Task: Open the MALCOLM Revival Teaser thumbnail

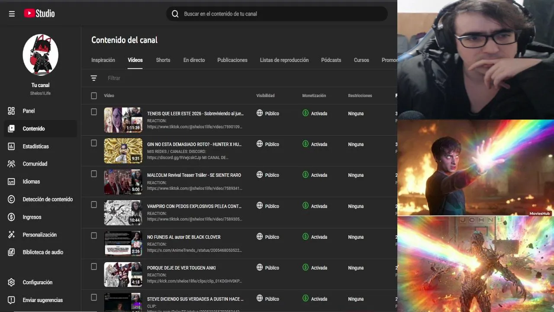Action: [x=123, y=182]
